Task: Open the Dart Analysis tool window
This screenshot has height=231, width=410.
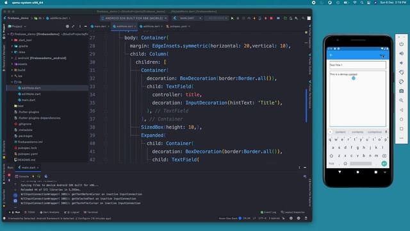Action: [x=49, y=212]
